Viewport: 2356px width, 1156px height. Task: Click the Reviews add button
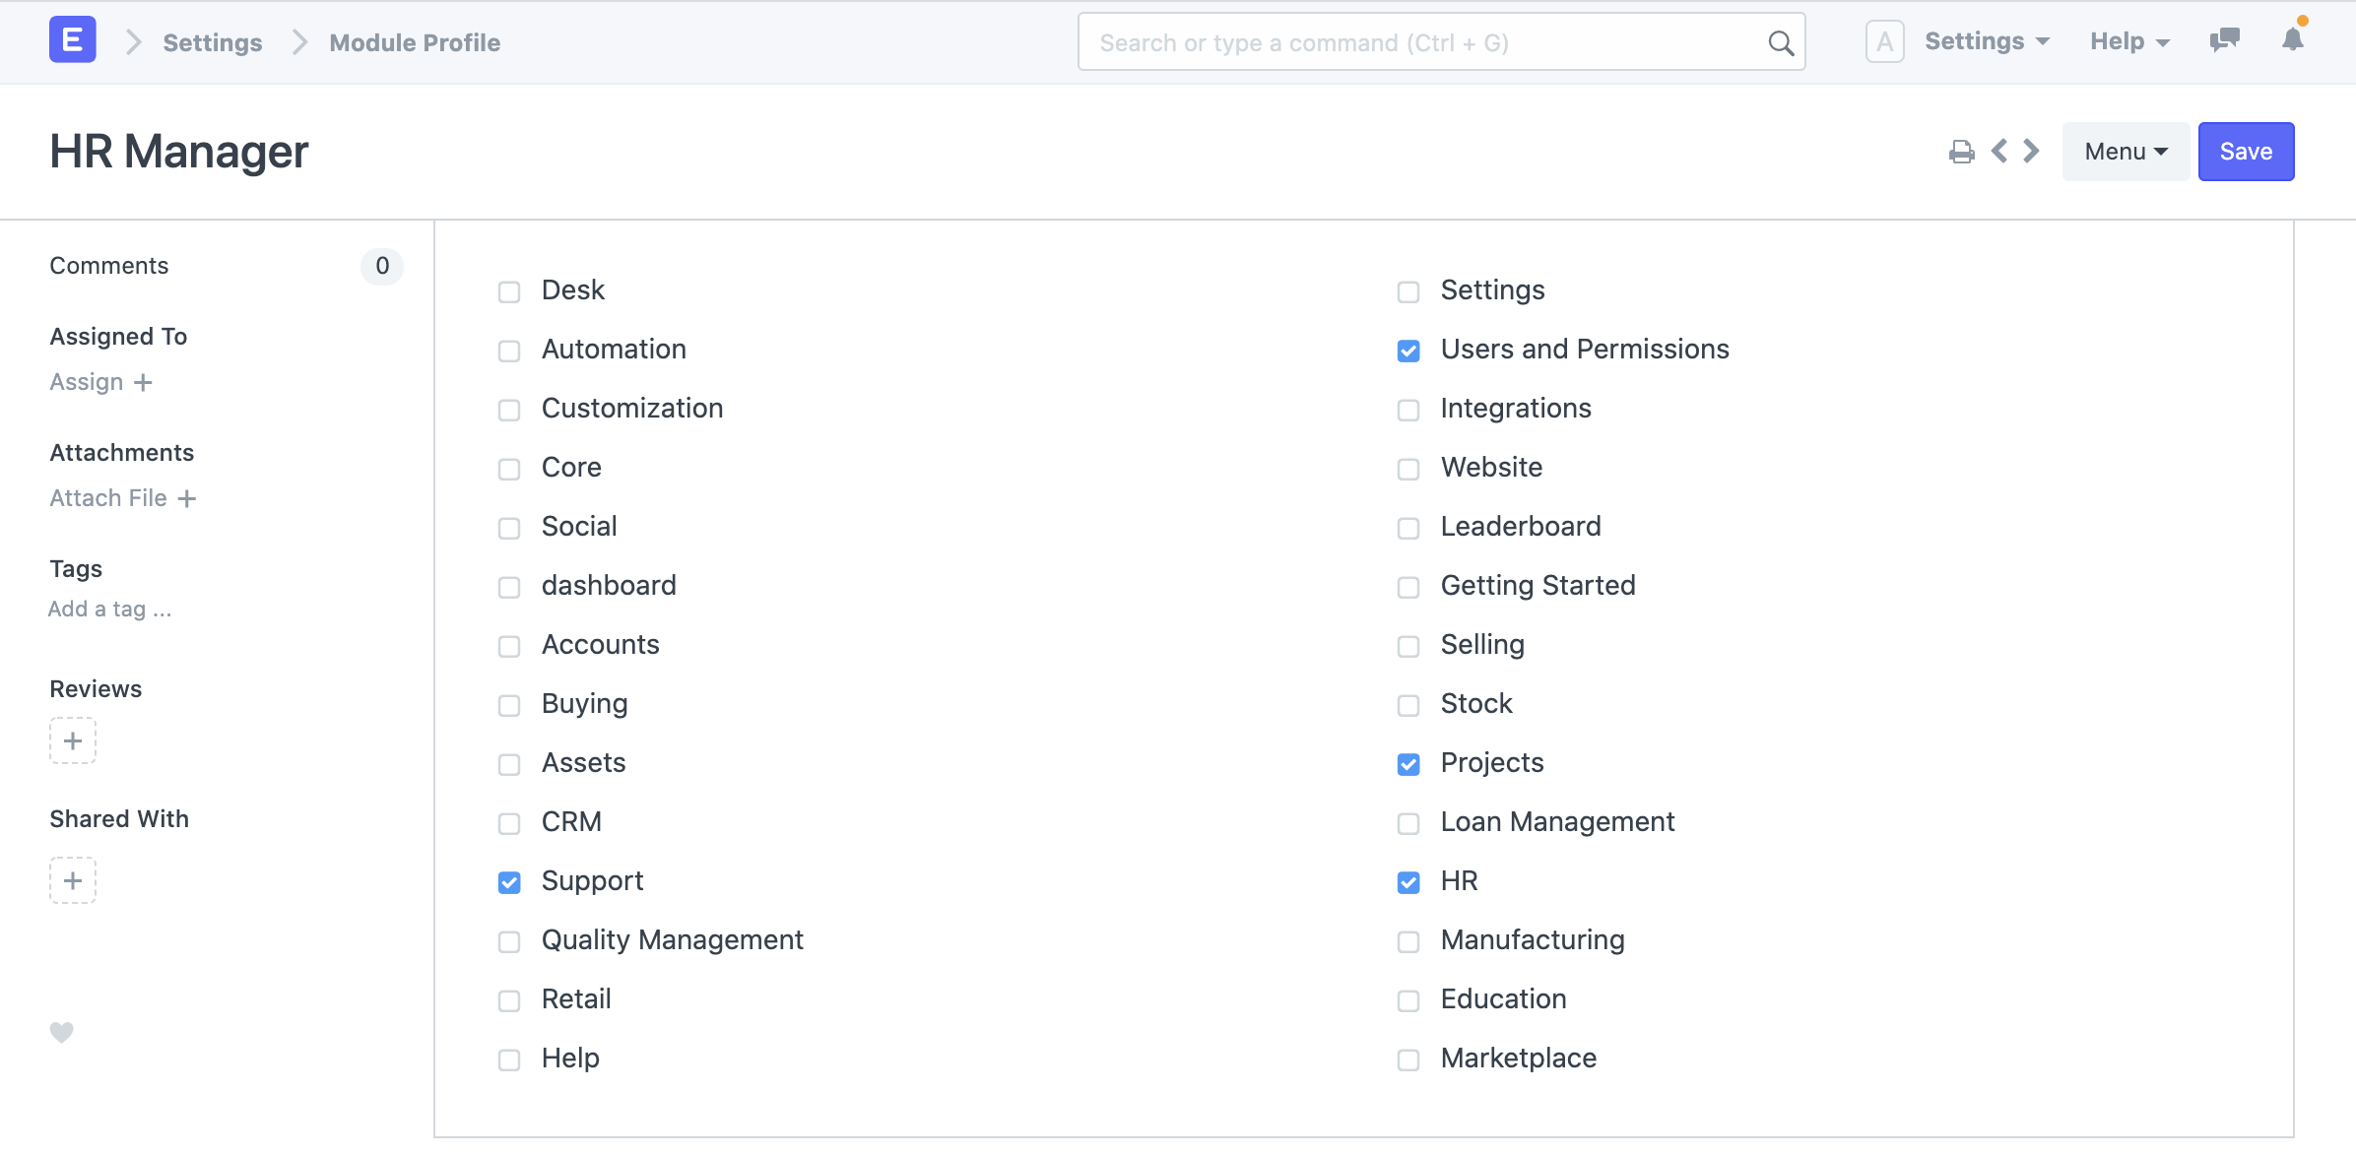[72, 739]
